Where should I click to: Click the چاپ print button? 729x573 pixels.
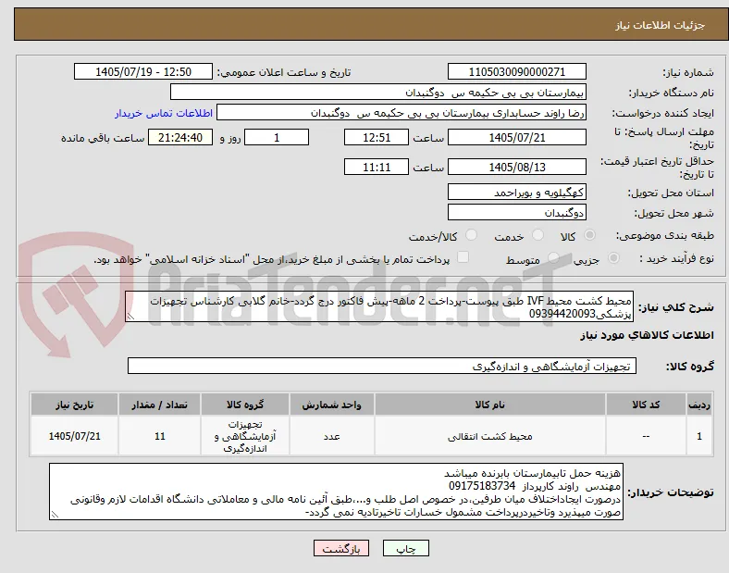pyautogui.click(x=406, y=548)
